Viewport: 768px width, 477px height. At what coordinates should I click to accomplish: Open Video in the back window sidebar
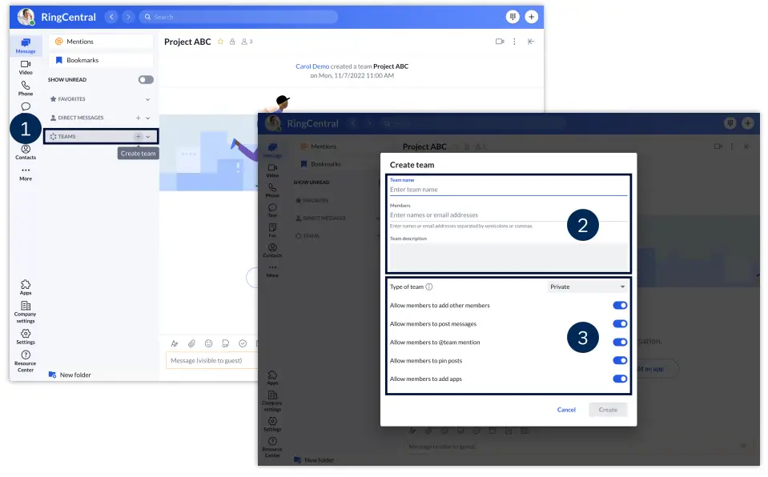[26, 67]
